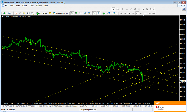Select the Fibonacci retracement tool
This screenshot has width=187, height=112.
click(139, 9)
